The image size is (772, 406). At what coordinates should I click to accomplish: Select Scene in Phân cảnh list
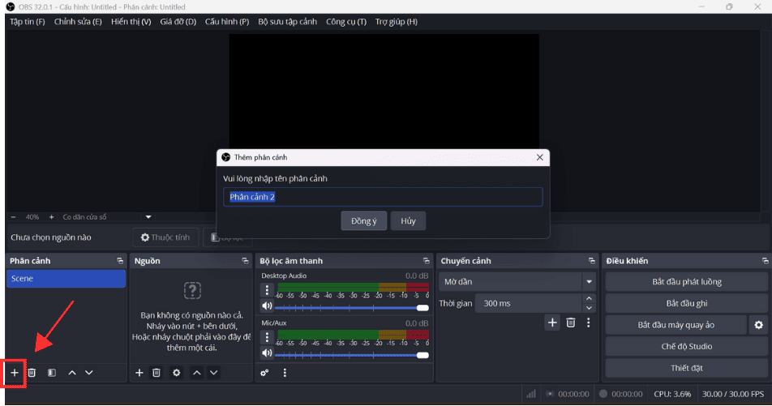coord(66,279)
